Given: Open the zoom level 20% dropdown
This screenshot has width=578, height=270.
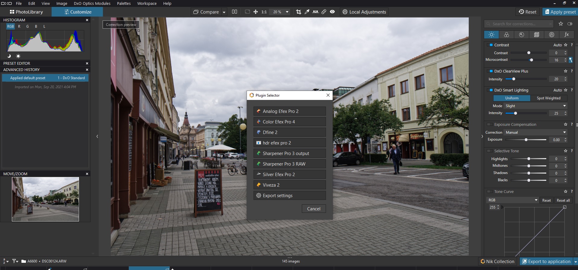Looking at the screenshot, I should point(287,12).
